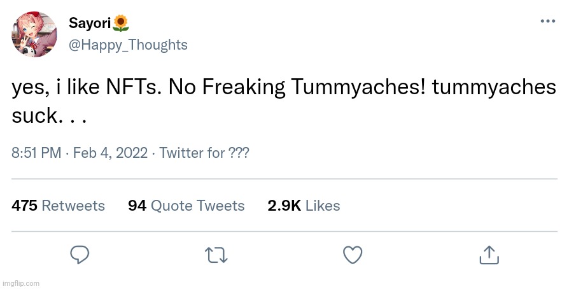Click the Sayori display name
The image size is (569, 289).
coord(90,24)
